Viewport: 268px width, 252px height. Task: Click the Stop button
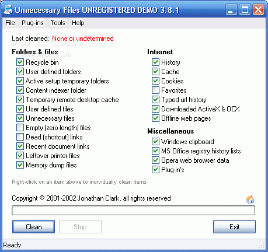pyautogui.click(x=80, y=227)
